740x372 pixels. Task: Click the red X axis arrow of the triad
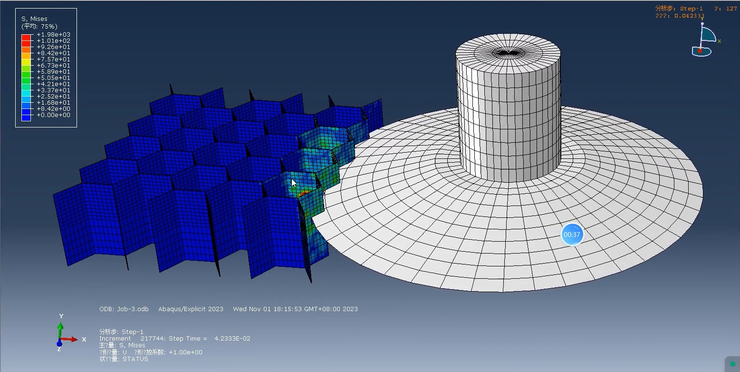(x=70, y=339)
